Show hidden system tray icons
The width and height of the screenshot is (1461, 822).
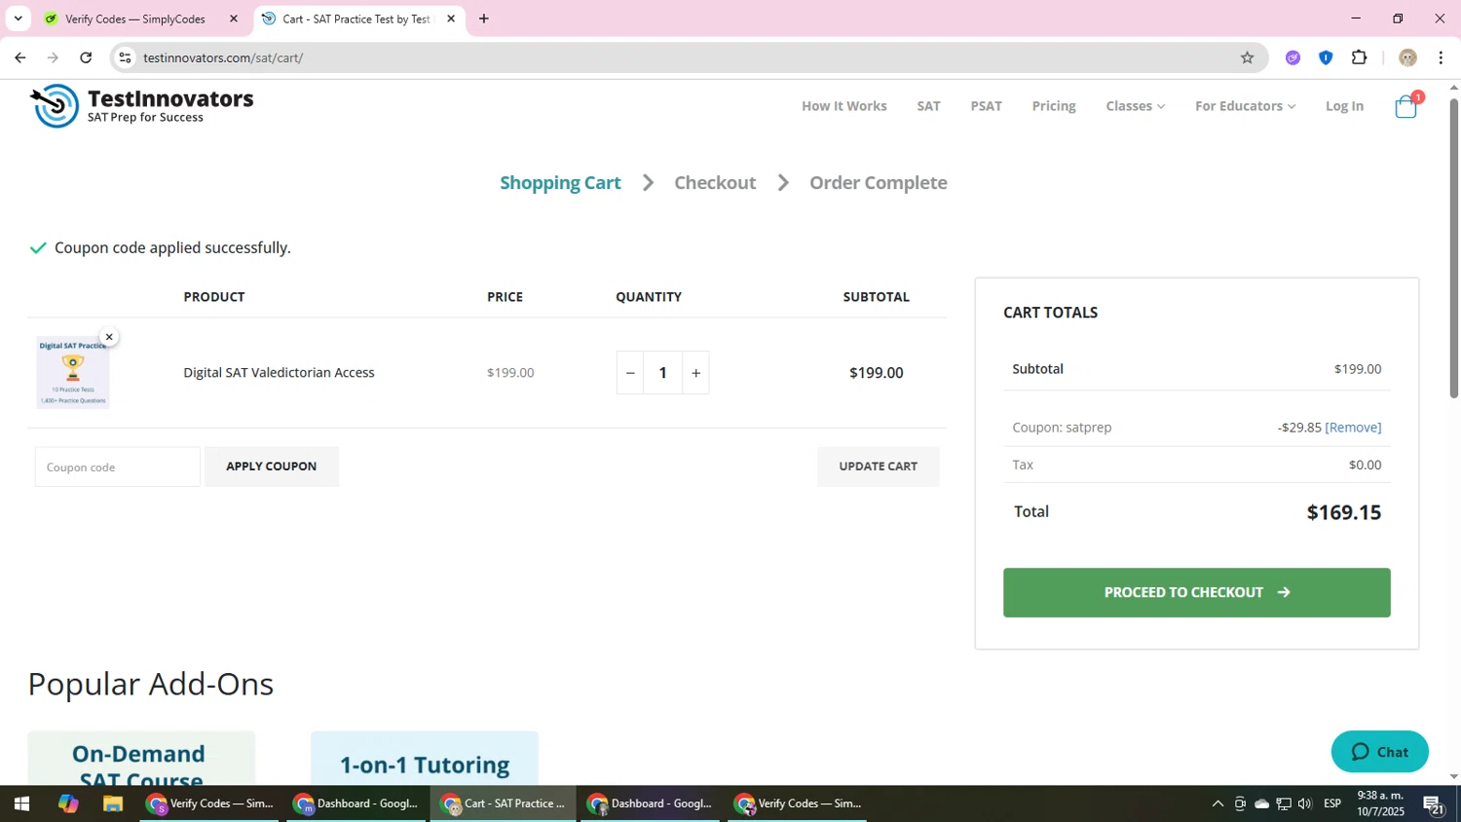pos(1217,804)
